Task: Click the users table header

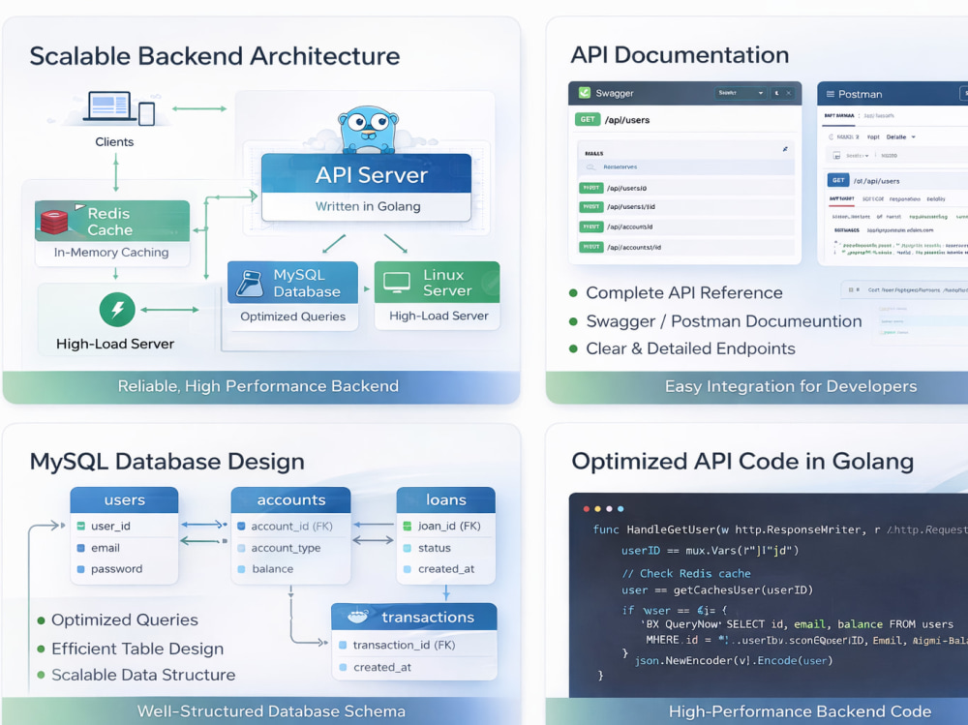Action: (x=124, y=499)
